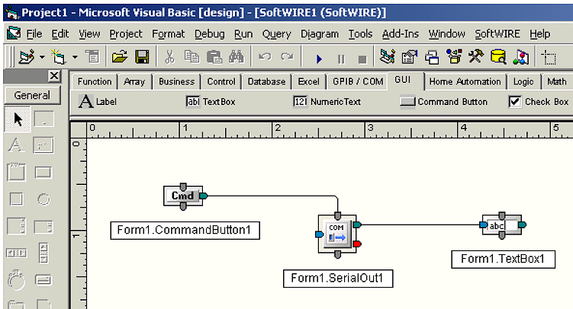573x309 pixels.
Task: Open the Project menu
Action: point(126,34)
